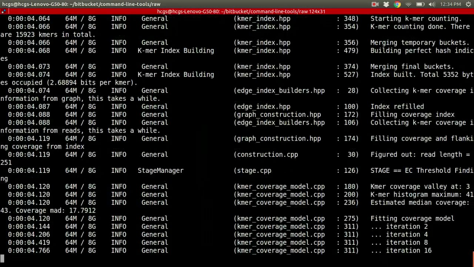Click the "(stage.cpp" source file name
The width and height of the screenshot is (474, 267).
253,171
